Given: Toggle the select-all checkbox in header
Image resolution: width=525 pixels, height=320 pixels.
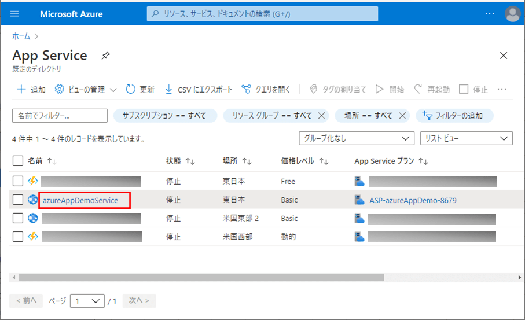Looking at the screenshot, I should (x=18, y=161).
